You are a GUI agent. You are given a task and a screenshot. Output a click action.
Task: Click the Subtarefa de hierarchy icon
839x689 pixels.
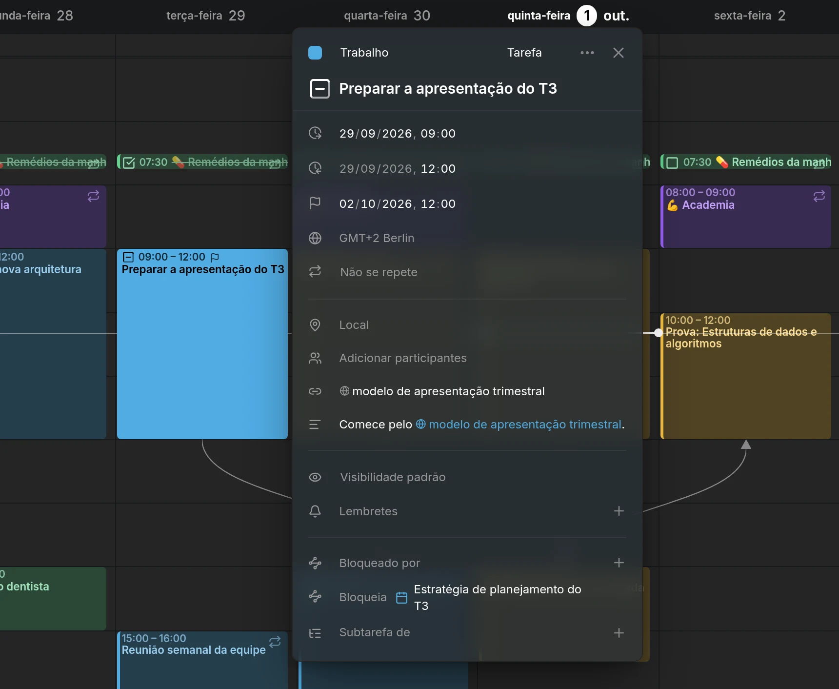tap(315, 633)
